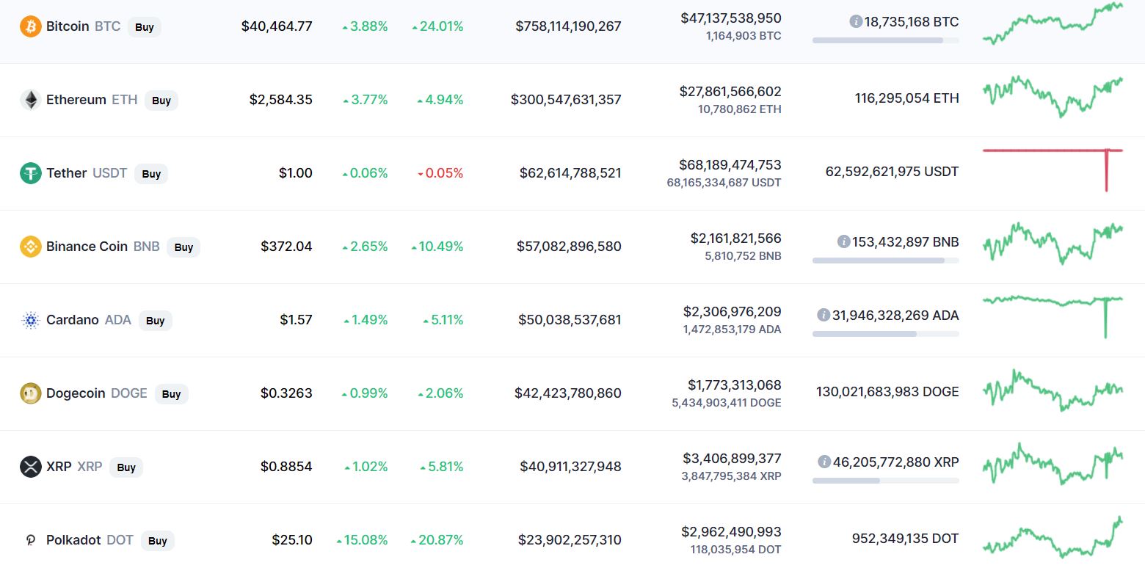This screenshot has height=568, width=1145.
Task: Click Ethereum's 24h volume amount $27,861,566,602
Action: [730, 92]
